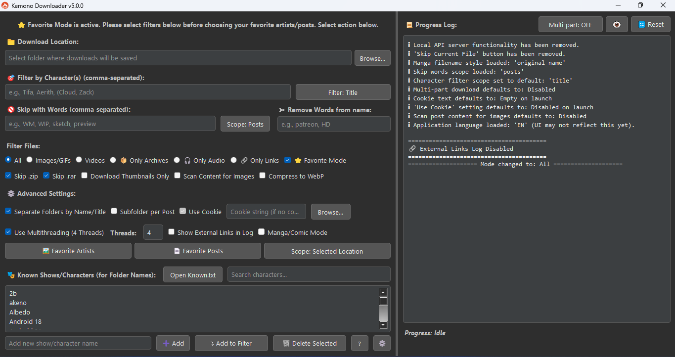Enable the Compress to WebP checkbox
This screenshot has width=675, height=357.
pos(263,176)
